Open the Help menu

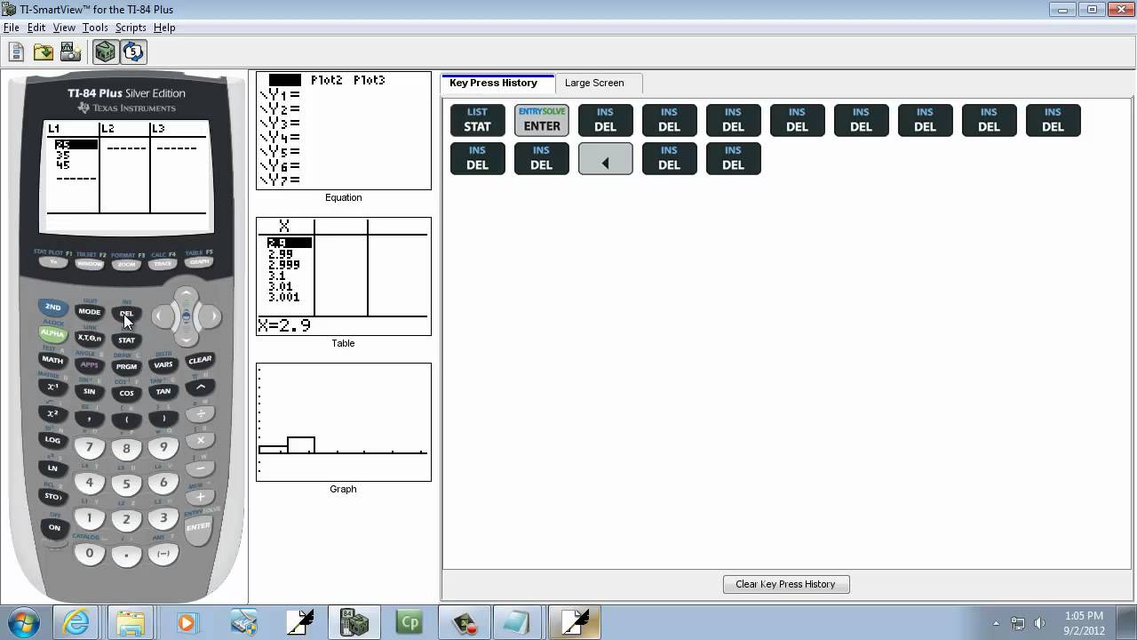164,28
